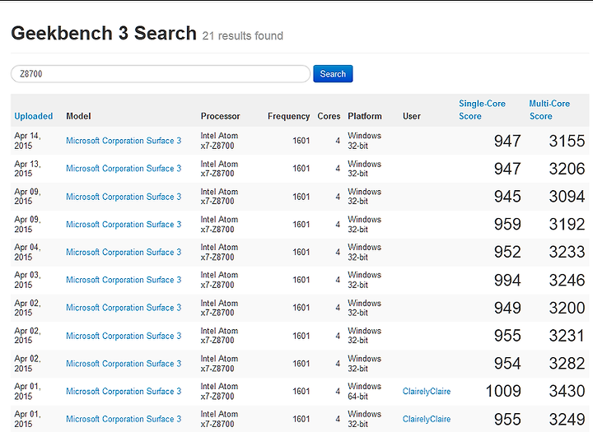Sort by Multi-Core Score header
Image resolution: width=593 pixels, height=432 pixels.
549,109
